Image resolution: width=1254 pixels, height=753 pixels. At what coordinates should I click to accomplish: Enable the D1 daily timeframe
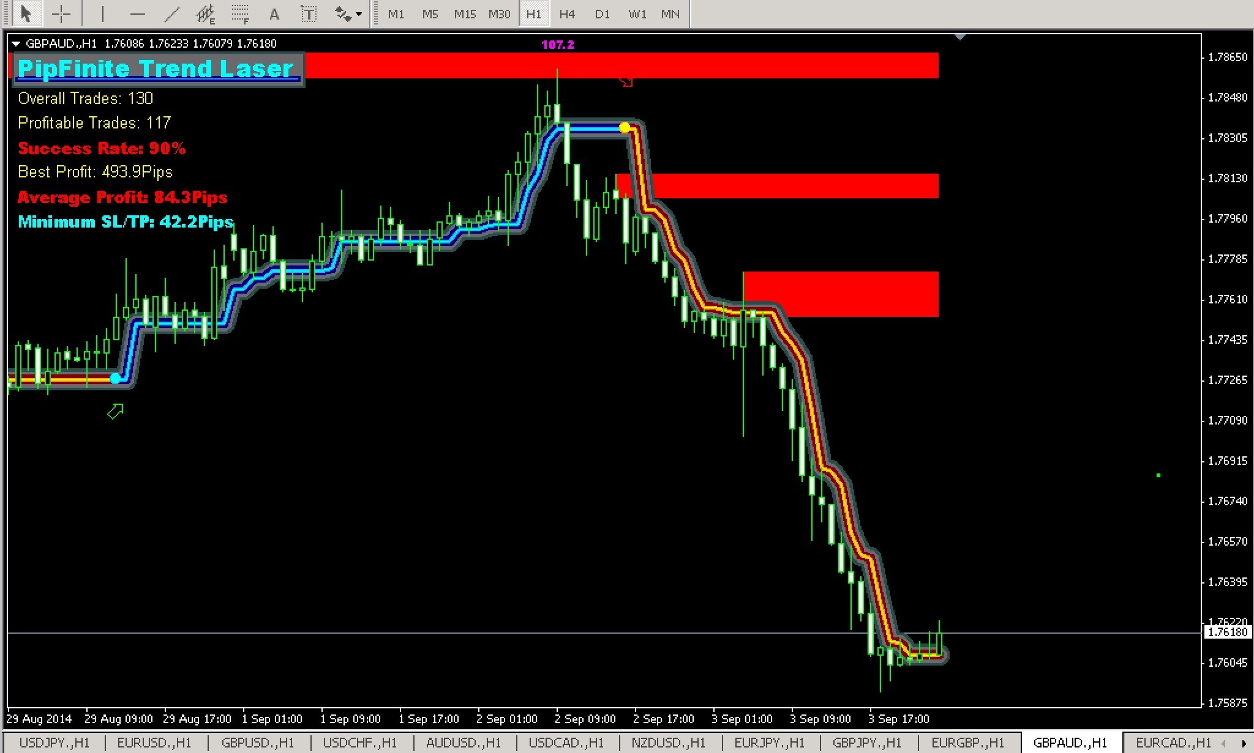(602, 13)
